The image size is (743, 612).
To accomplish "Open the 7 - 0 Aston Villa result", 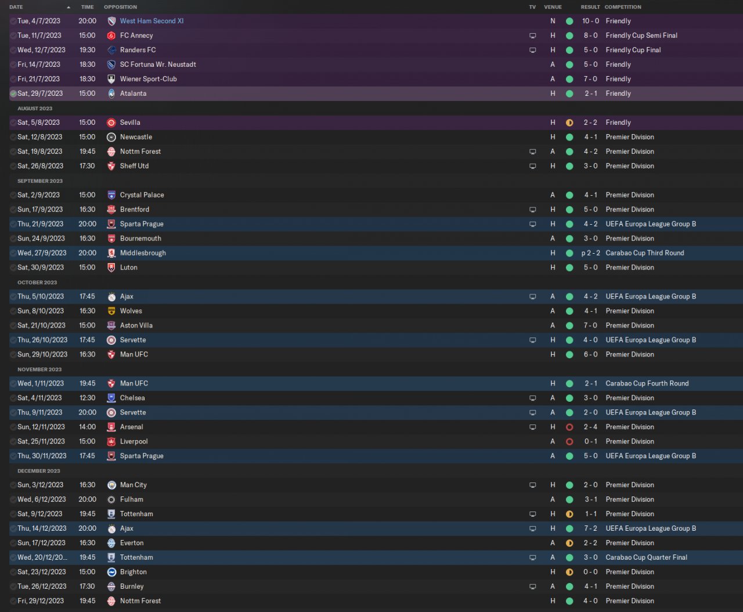I will (x=590, y=326).
